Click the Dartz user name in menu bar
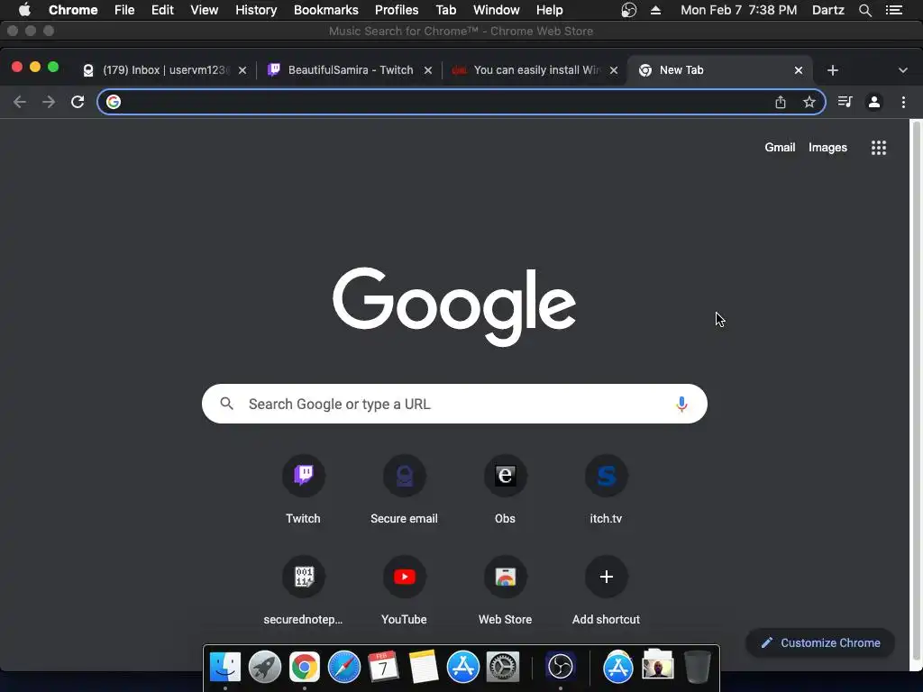This screenshot has height=692, width=923. 827,10
